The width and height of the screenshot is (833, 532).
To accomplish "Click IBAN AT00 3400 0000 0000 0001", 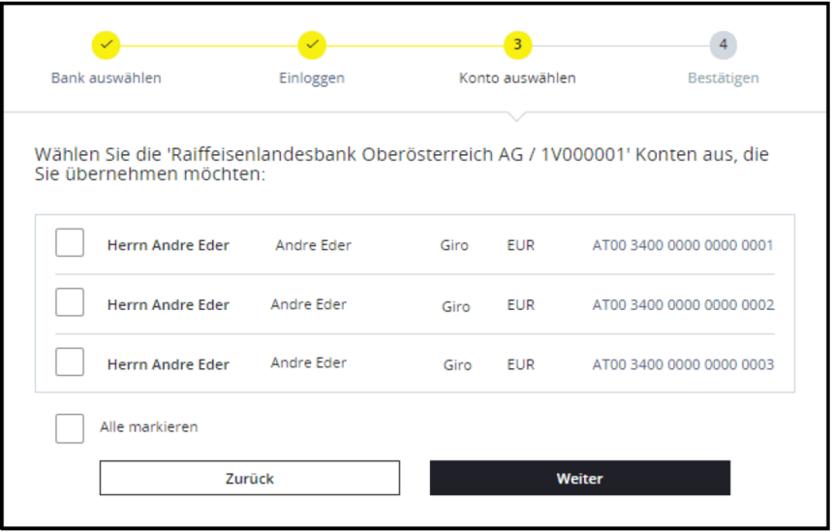I will point(683,245).
